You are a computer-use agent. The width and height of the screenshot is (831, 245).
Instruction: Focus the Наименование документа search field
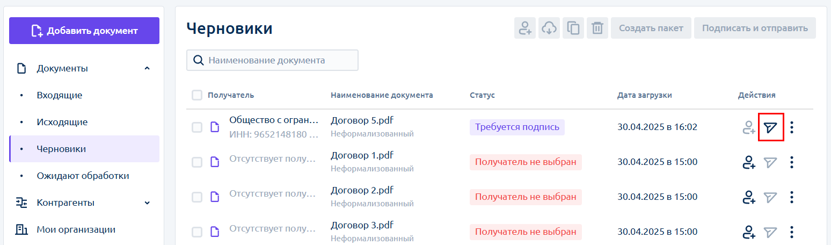(272, 60)
